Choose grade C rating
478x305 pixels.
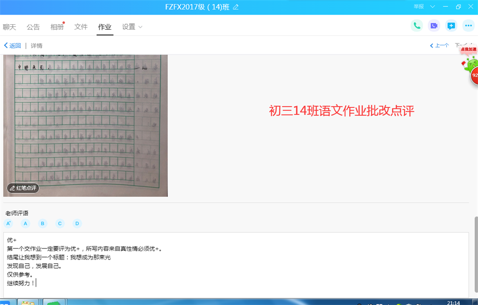60,223
